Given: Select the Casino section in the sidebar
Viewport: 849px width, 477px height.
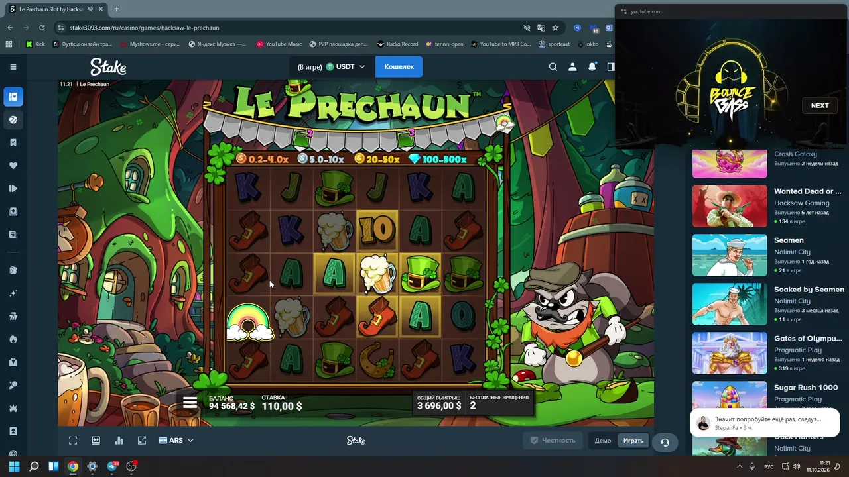Looking at the screenshot, I should (x=13, y=97).
